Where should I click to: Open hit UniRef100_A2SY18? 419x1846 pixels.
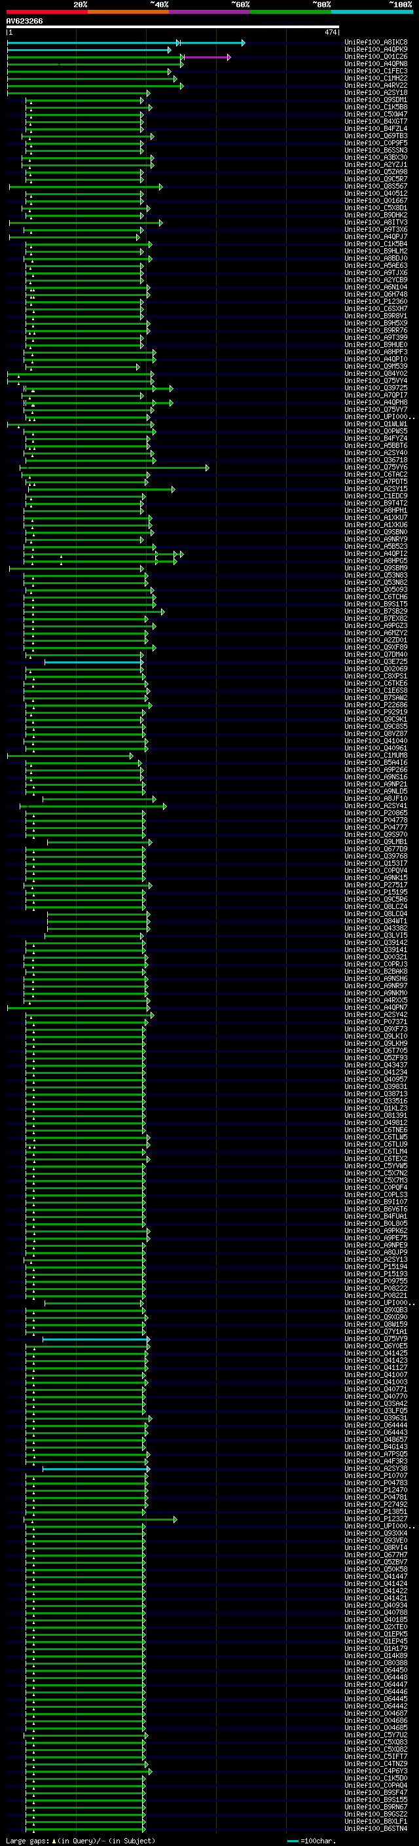pyautogui.click(x=376, y=92)
